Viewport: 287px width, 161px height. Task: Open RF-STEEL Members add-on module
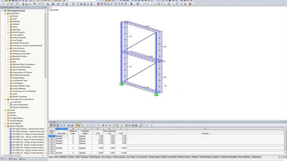(28, 131)
